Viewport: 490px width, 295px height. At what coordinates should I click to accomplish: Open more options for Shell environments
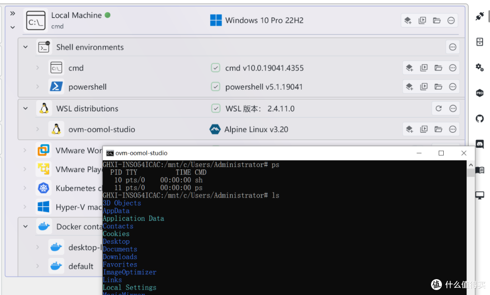tap(452, 47)
